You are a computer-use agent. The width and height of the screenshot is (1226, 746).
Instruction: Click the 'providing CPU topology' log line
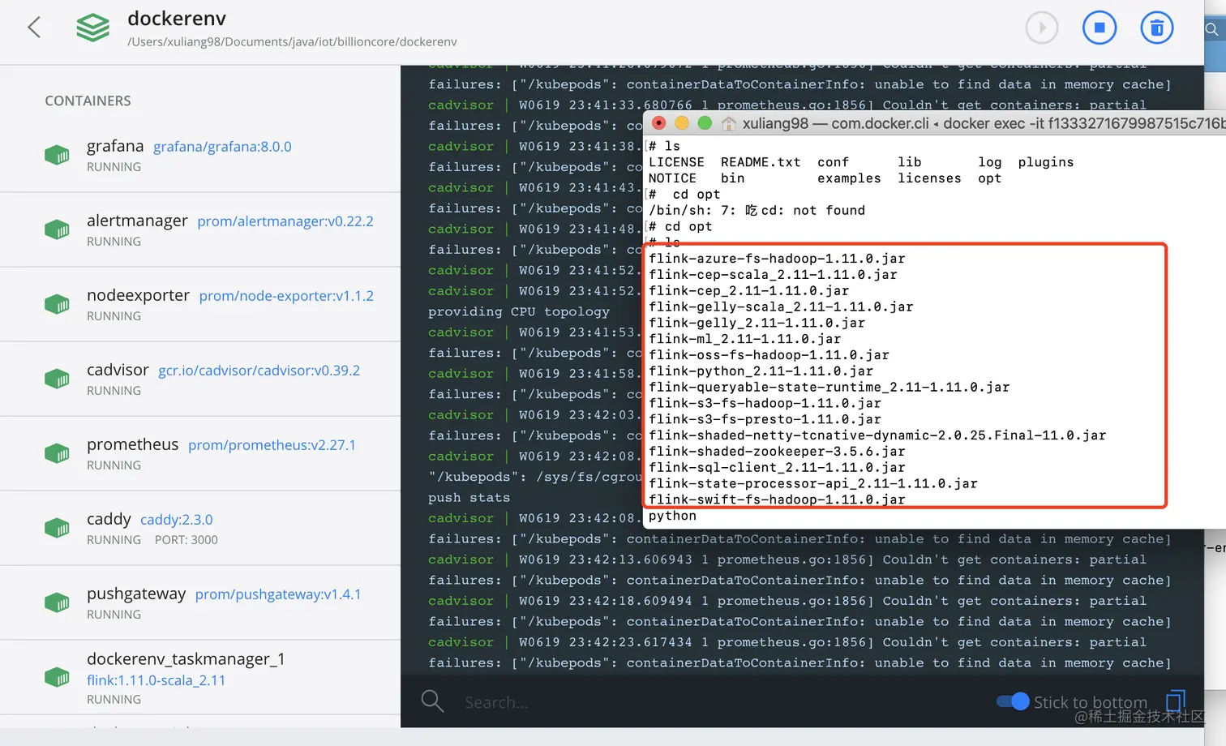click(519, 311)
